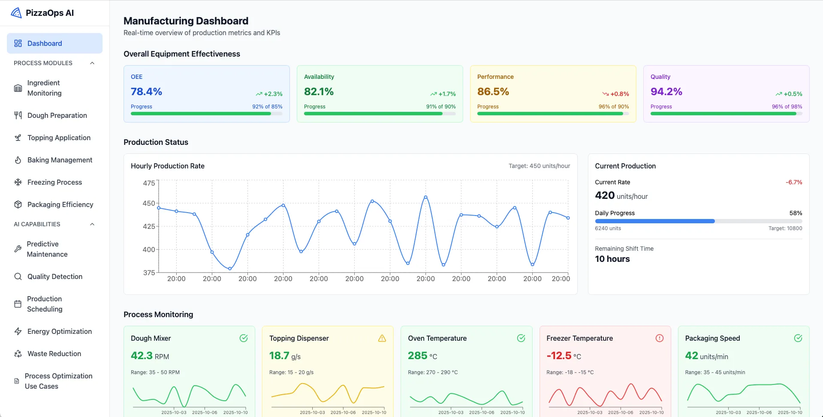The height and width of the screenshot is (417, 823).
Task: Click the OEE progress bar
Action: (207, 114)
